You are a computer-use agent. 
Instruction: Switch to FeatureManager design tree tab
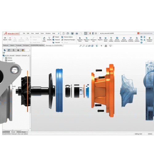click(x=5, y=50)
